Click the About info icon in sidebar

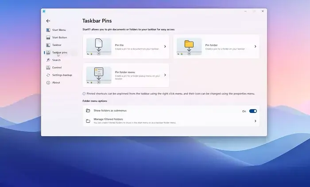pos(48,82)
